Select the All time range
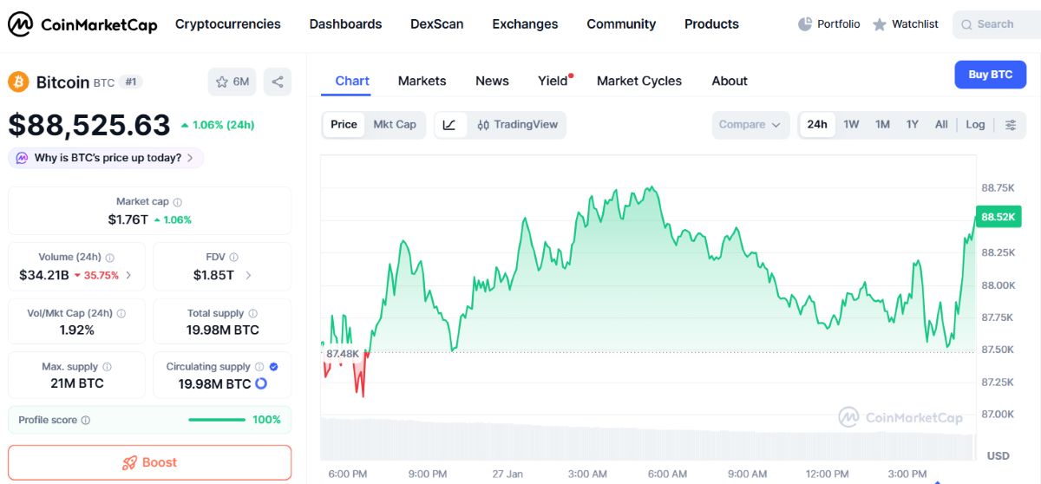Viewport: 1041px width, 484px height. (941, 125)
